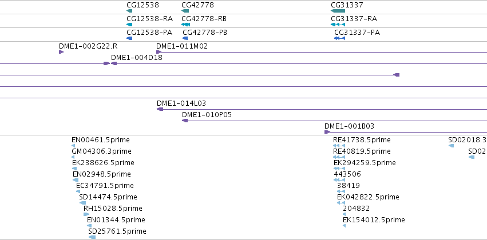
Task: Click the CG42778-PB label
Action: click(x=205, y=32)
